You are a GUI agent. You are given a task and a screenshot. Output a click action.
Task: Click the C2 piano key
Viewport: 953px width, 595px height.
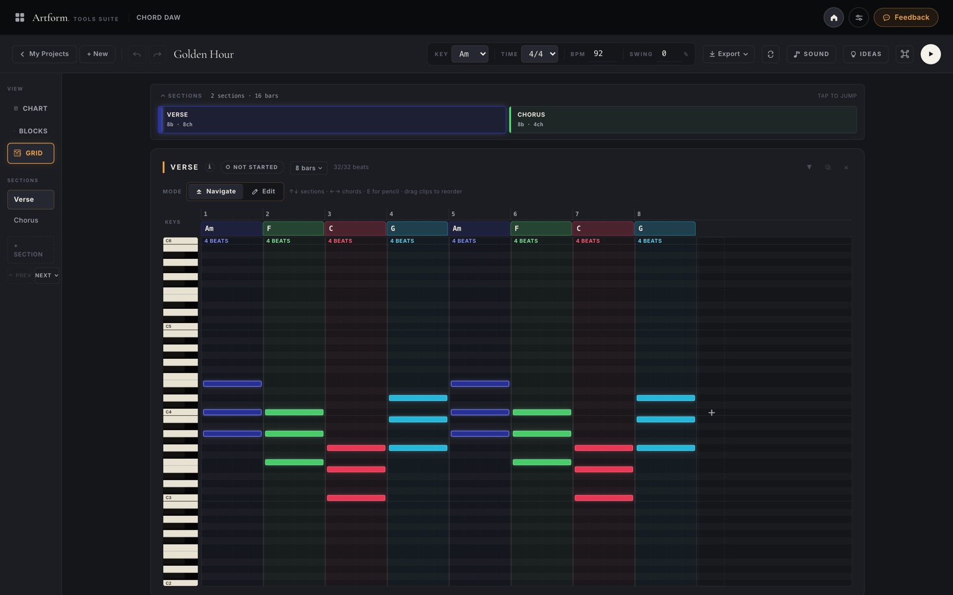[180, 583]
